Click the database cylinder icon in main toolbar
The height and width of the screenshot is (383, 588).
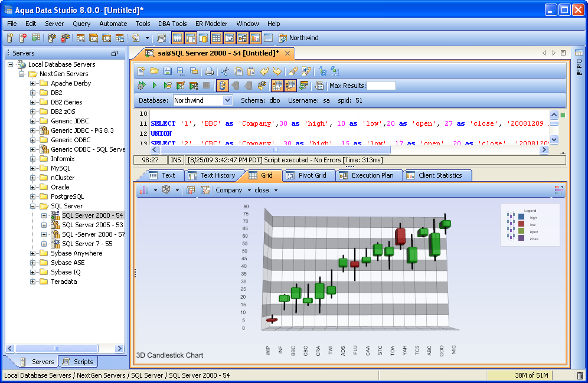coord(203,38)
